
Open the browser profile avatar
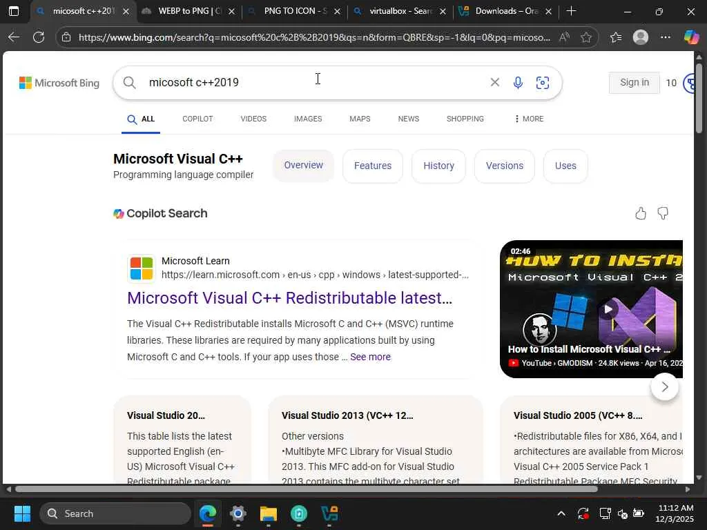(641, 37)
